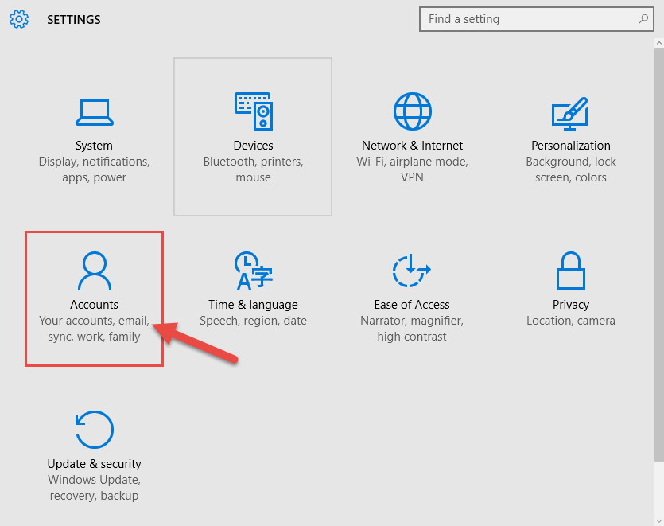Screen dimensions: 664x526
Task: Click the scrollbar down arrow
Action: pyautogui.click(x=659, y=521)
